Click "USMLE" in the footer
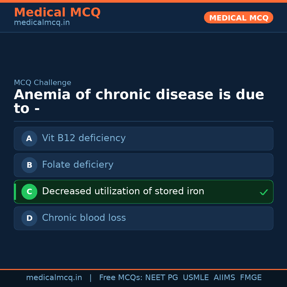Image resolution: width=287 pixels, height=287 pixels. coord(196,278)
